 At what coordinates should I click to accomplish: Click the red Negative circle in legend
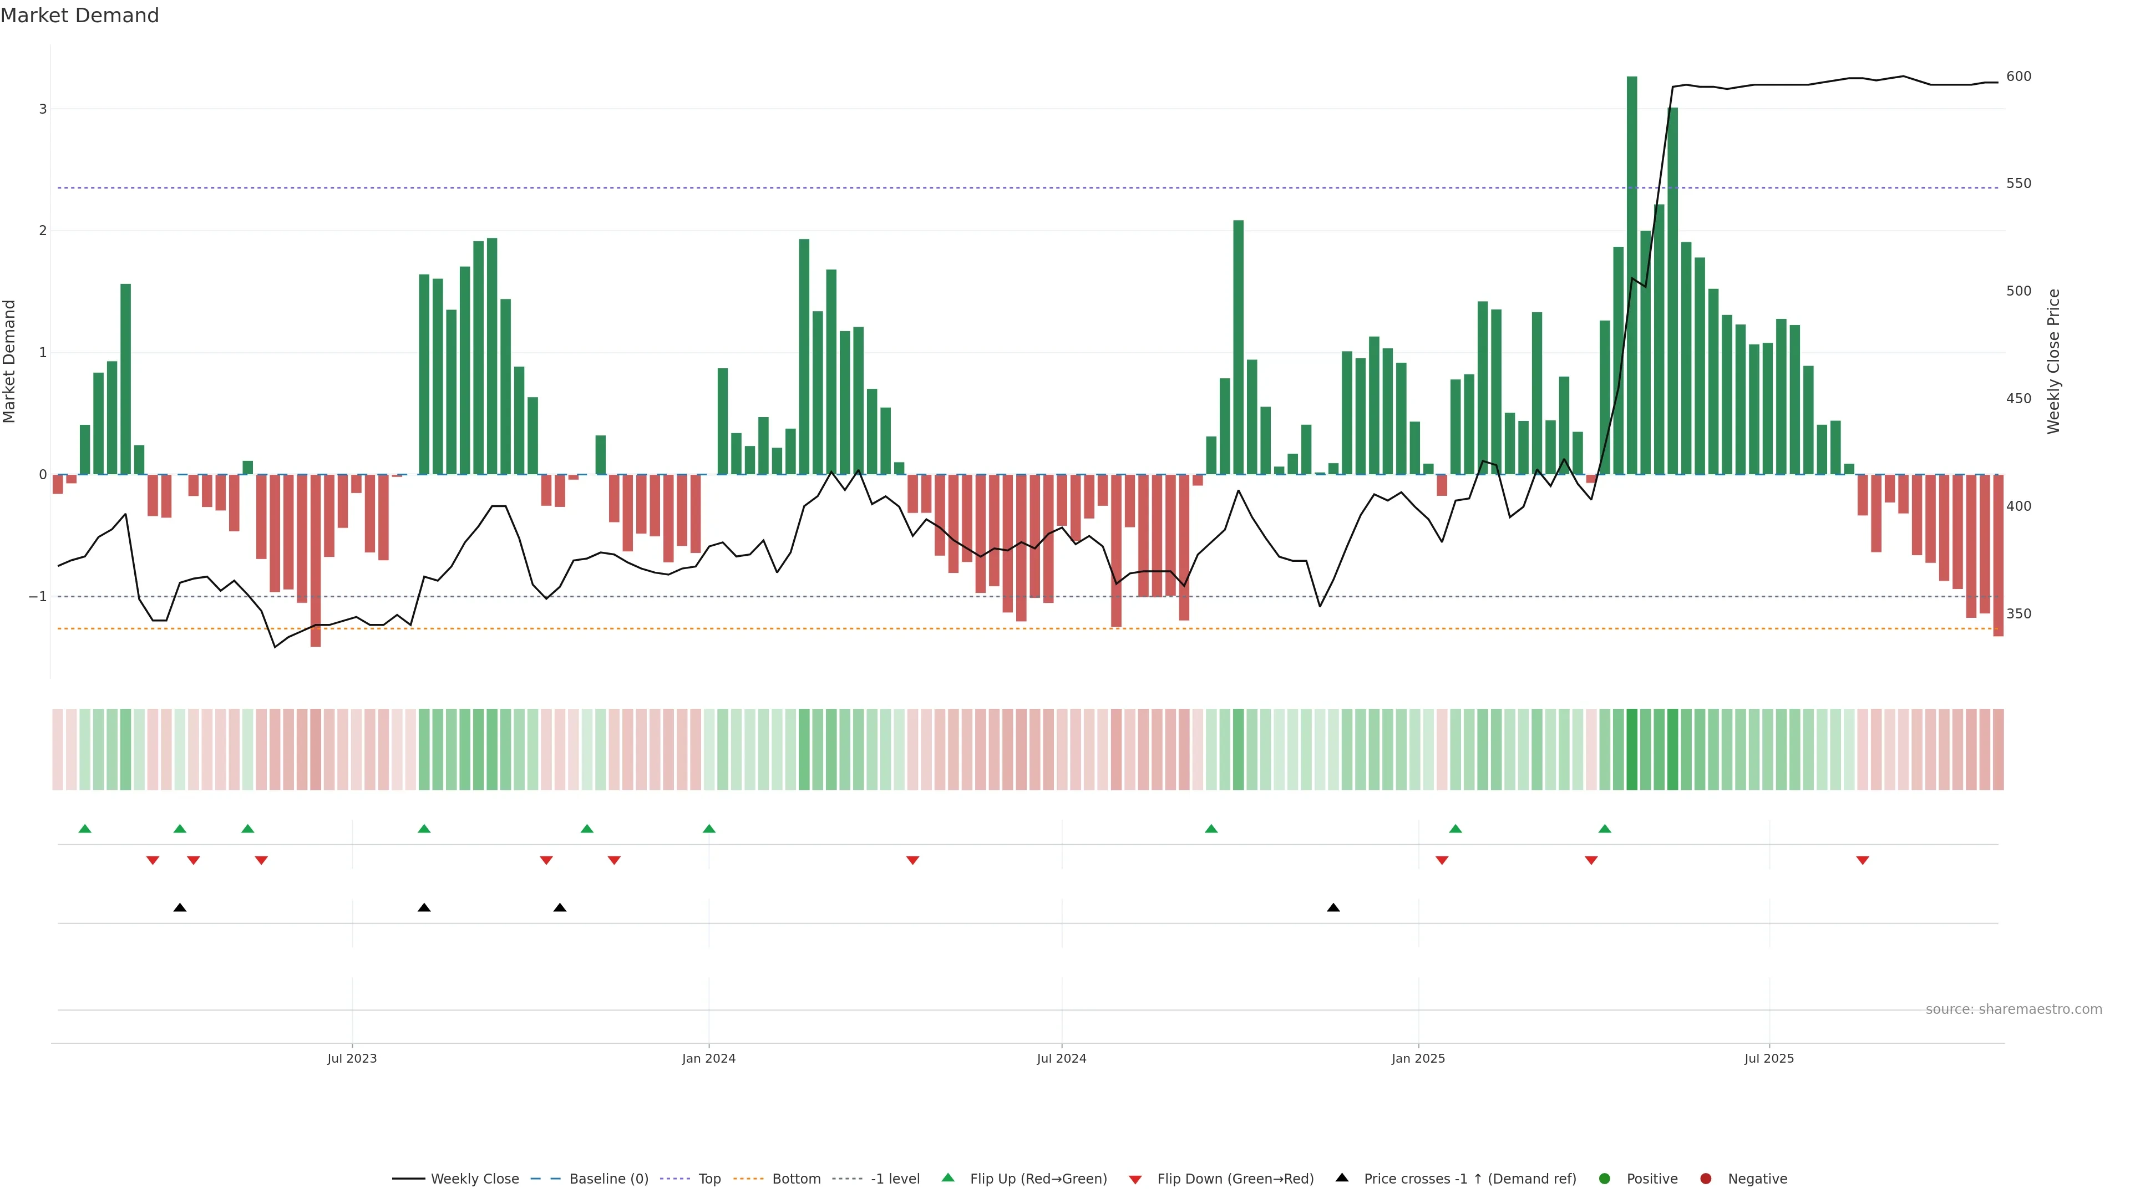[x=1705, y=1179]
